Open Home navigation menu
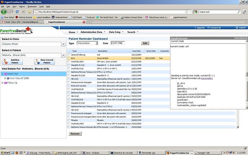 73,32
